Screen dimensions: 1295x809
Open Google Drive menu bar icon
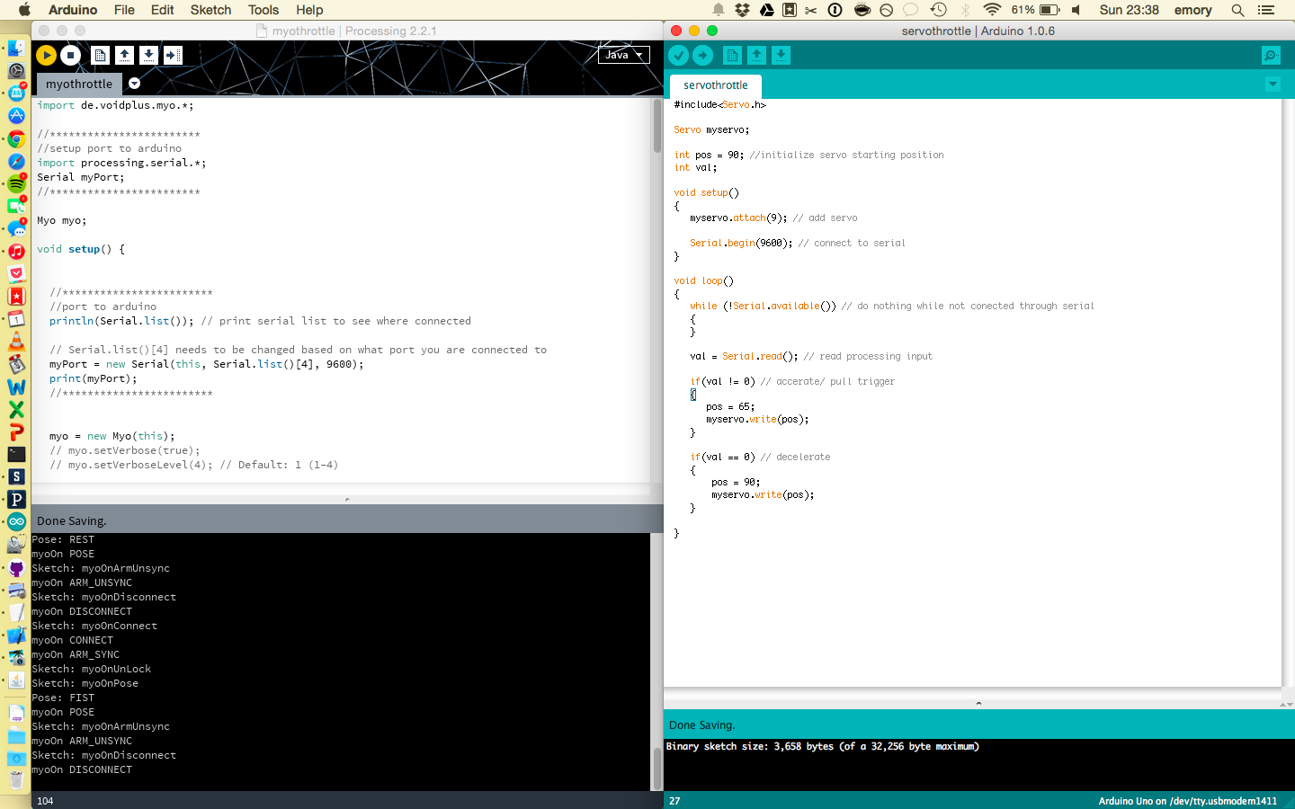point(766,10)
